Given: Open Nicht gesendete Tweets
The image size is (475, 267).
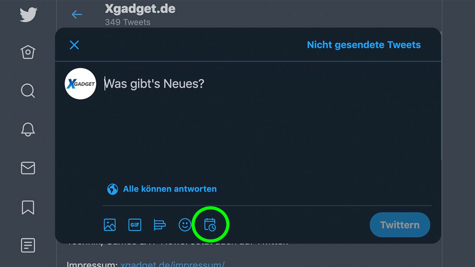Looking at the screenshot, I should click(364, 45).
